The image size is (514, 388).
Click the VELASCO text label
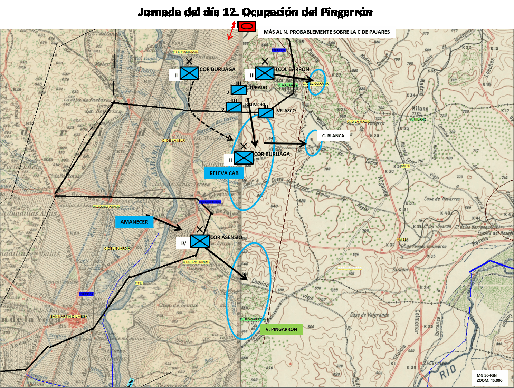tap(286, 110)
